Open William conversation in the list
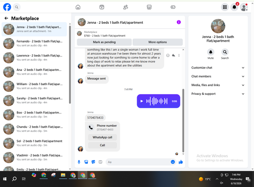 34,86
